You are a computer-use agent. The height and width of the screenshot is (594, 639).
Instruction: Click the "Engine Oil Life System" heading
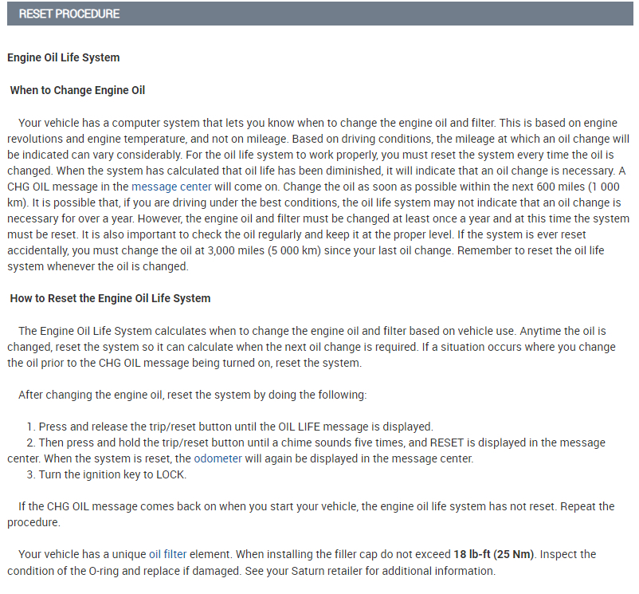(x=64, y=57)
